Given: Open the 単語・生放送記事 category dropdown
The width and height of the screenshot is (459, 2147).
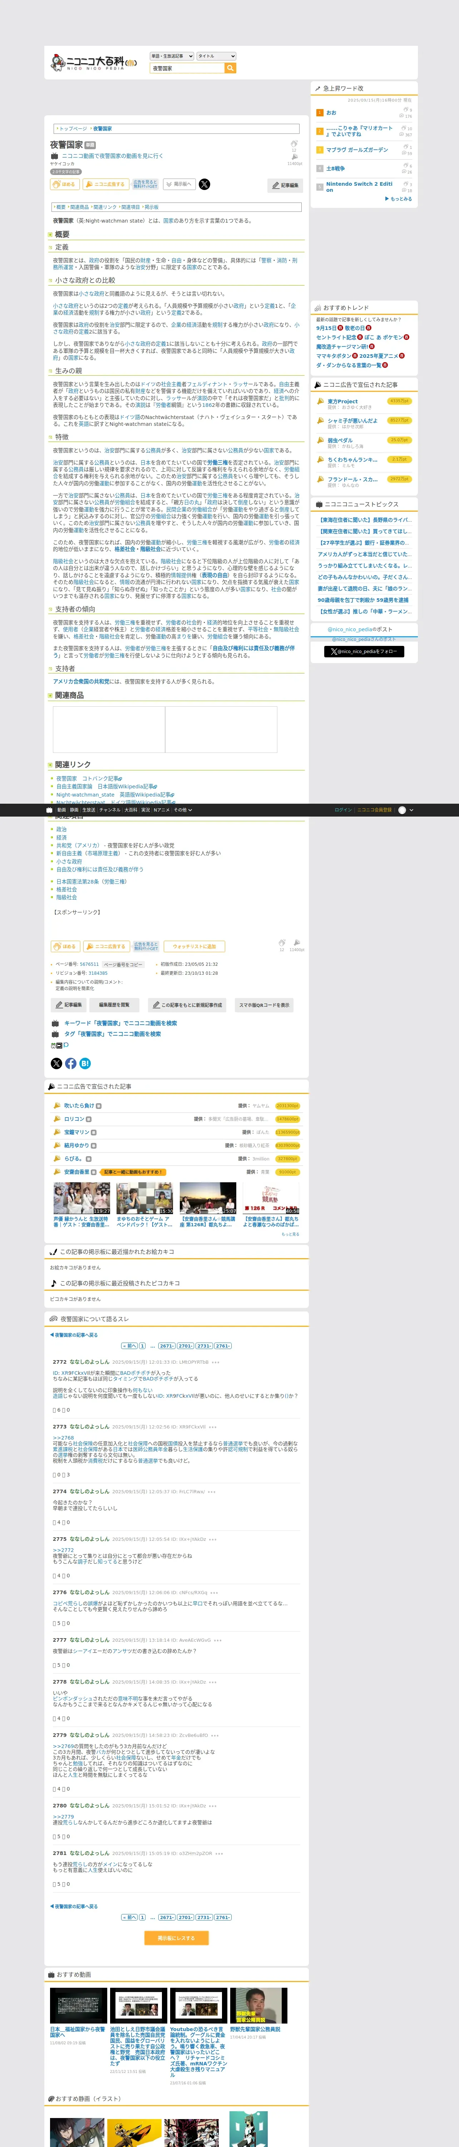Looking at the screenshot, I should pyautogui.click(x=172, y=56).
